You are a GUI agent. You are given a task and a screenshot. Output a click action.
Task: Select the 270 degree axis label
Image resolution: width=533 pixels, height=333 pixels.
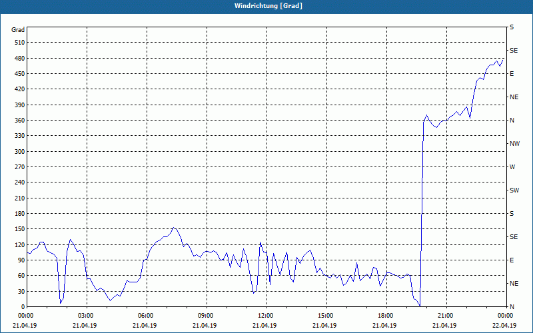19,167
